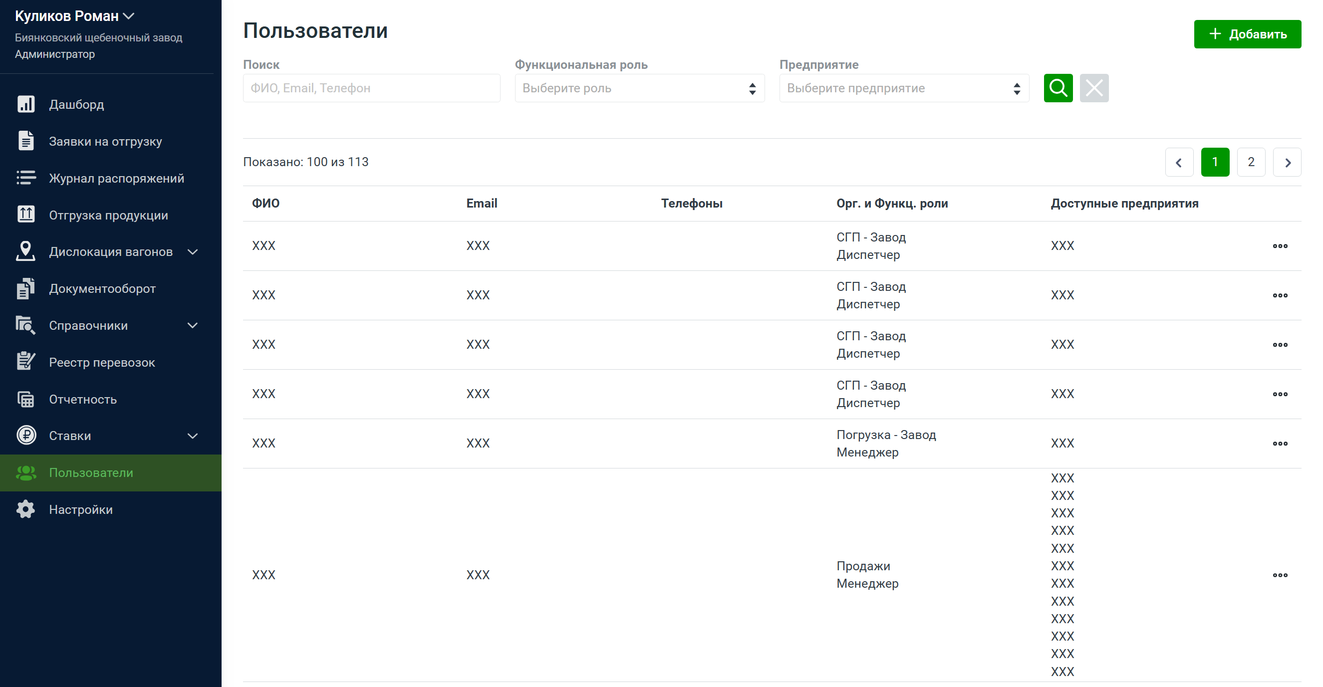Go to Заявки на отгрузку page
The width and height of the screenshot is (1323, 687).
click(x=105, y=141)
